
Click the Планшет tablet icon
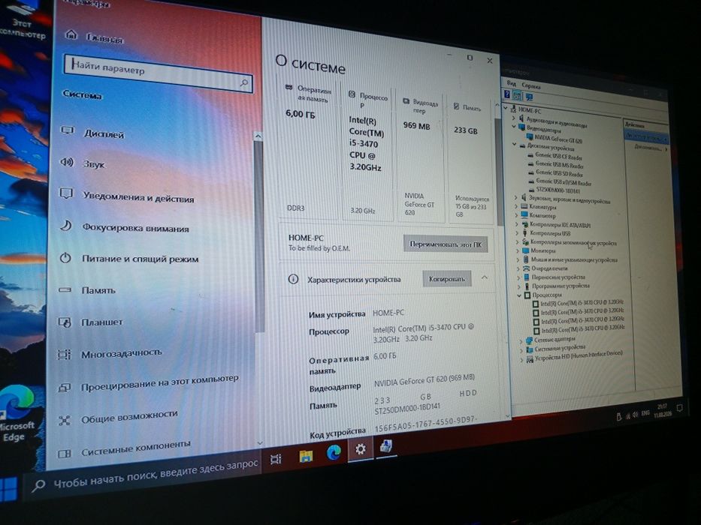65,322
